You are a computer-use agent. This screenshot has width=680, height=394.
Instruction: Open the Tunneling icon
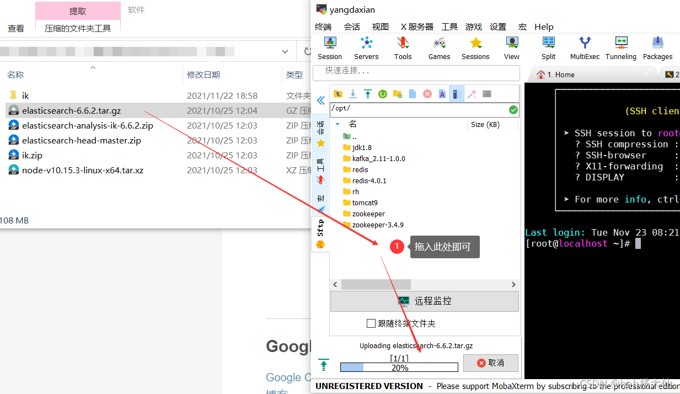pos(621,48)
